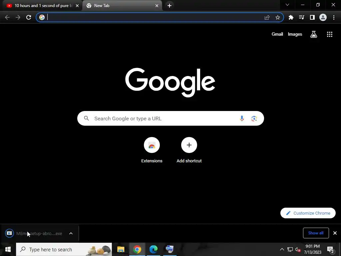Go back to previous page

tap(7, 17)
